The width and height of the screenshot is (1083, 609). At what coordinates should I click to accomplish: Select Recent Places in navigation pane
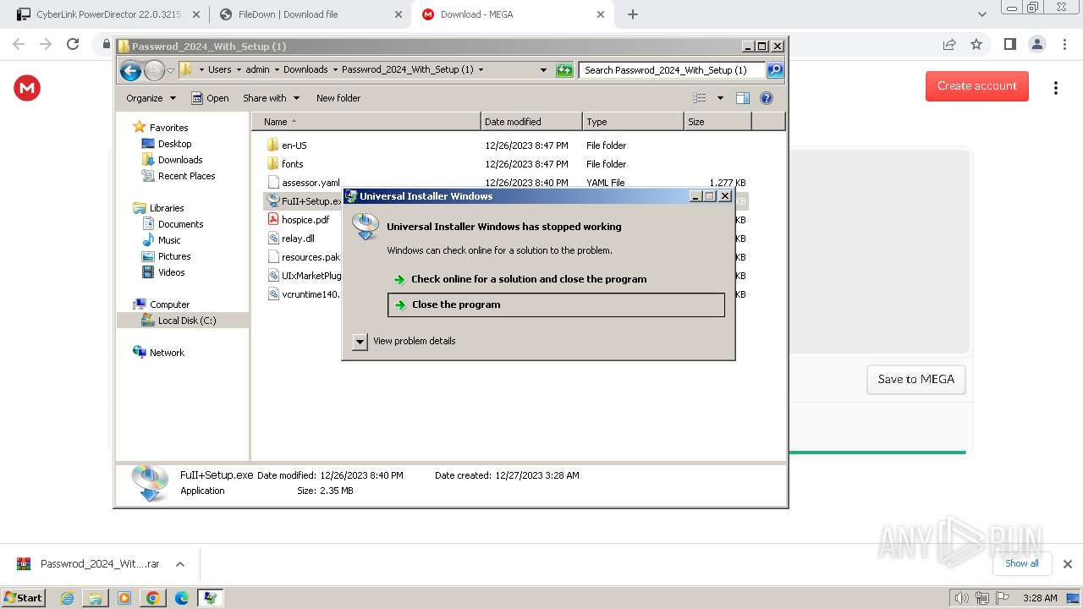click(x=186, y=176)
